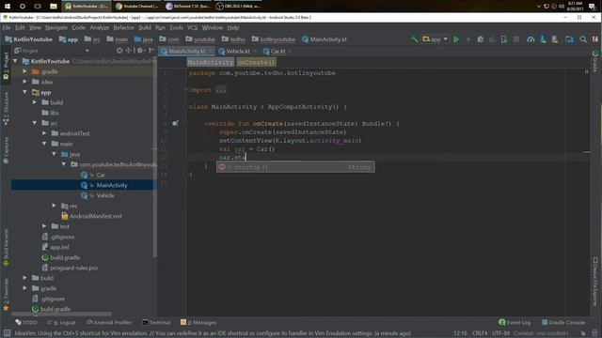Screen dimensions: 602x338
Task: Toggle the Favorites sidebar tab
Action: [x=6, y=294]
